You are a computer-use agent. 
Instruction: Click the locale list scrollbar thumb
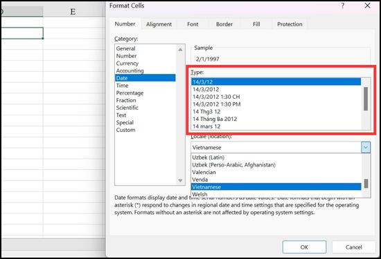(x=366, y=184)
